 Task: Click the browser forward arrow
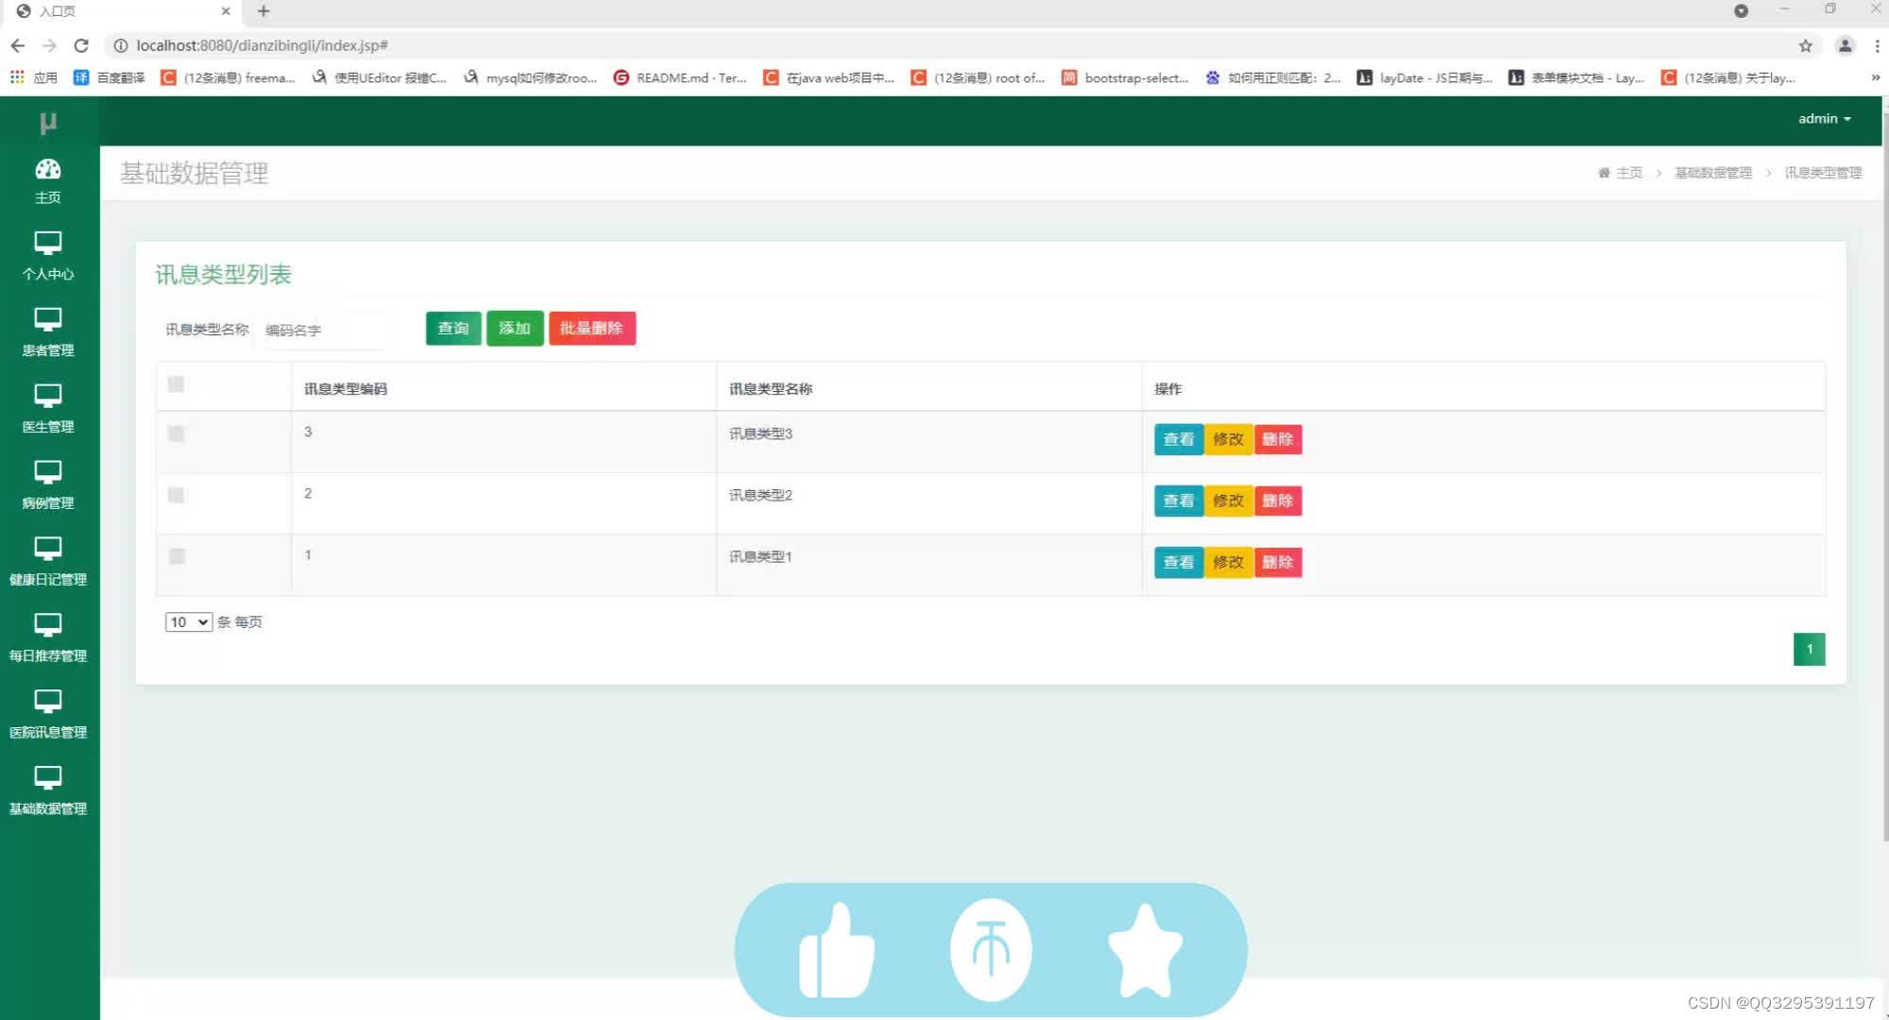tap(50, 45)
